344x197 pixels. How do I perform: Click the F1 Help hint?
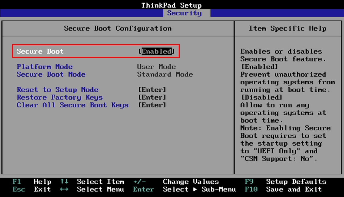(x=32, y=182)
